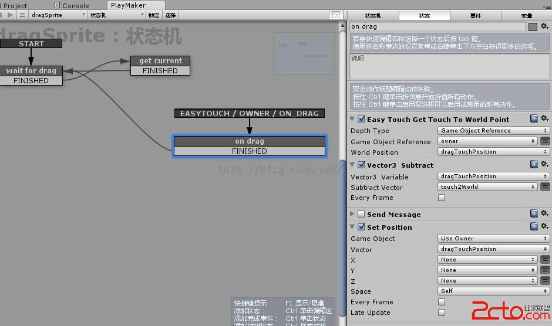Click the minimap toggle icon in toolbar
Viewport: 552px width, 326px height.
coord(336,15)
